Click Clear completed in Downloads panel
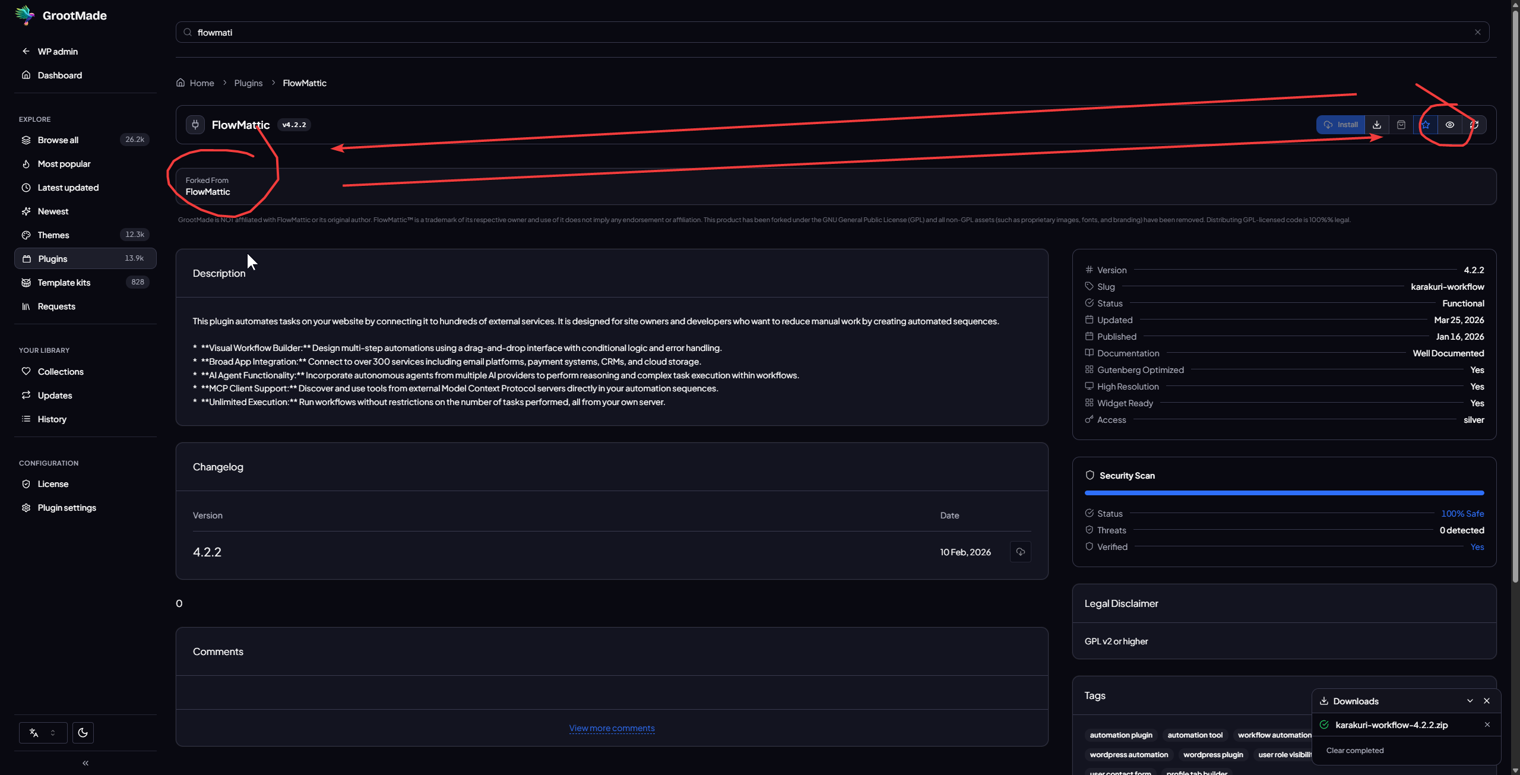The height and width of the screenshot is (775, 1520). pos(1354,751)
